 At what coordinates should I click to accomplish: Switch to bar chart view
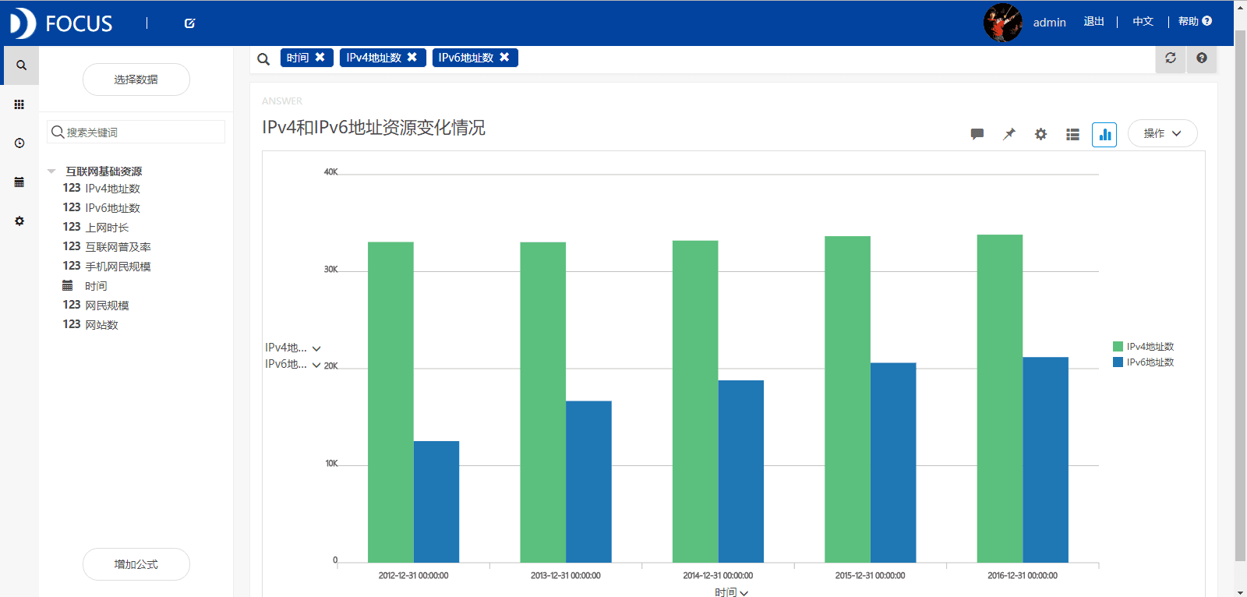[x=1104, y=134]
